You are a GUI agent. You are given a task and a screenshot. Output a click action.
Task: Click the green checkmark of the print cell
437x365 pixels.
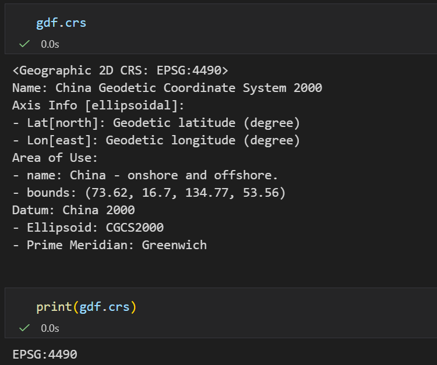click(x=24, y=328)
